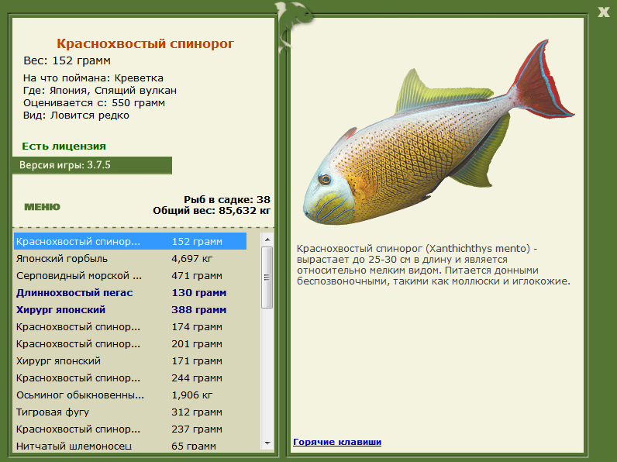Select the bold Хирург японский 388 грамм row

(130, 310)
